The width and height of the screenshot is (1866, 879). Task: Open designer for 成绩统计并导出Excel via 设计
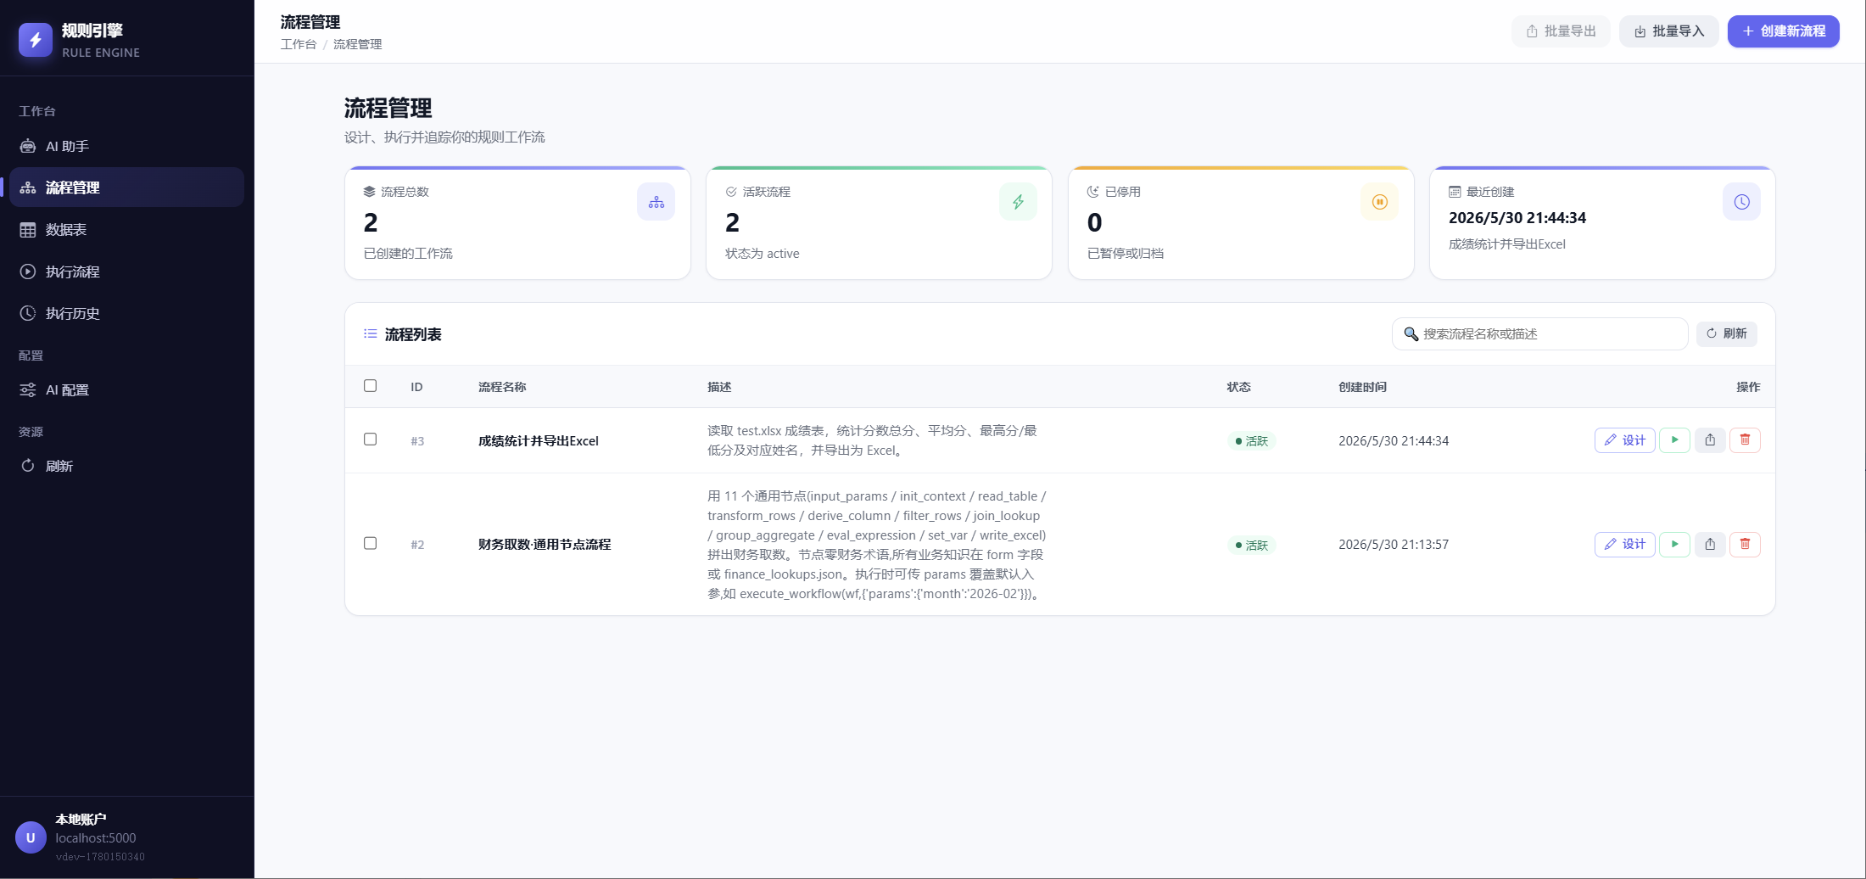[x=1625, y=440]
